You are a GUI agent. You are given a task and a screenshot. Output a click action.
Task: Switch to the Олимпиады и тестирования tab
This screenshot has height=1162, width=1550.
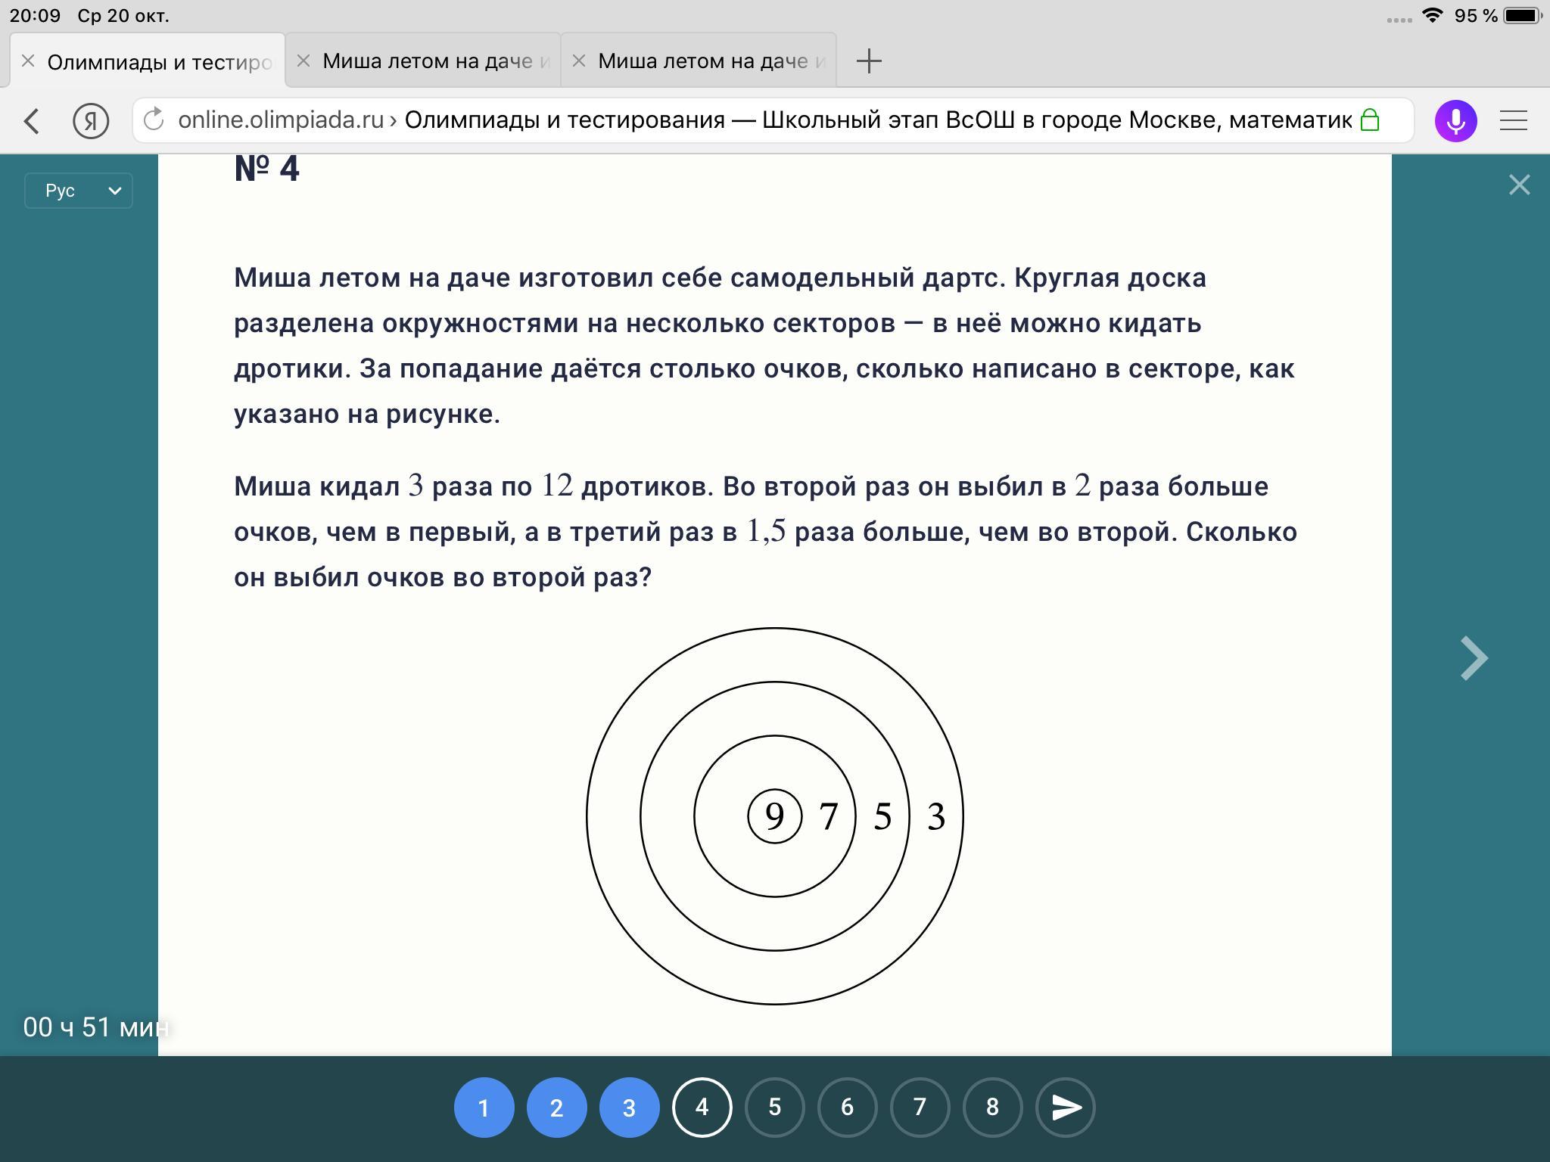[x=159, y=62]
